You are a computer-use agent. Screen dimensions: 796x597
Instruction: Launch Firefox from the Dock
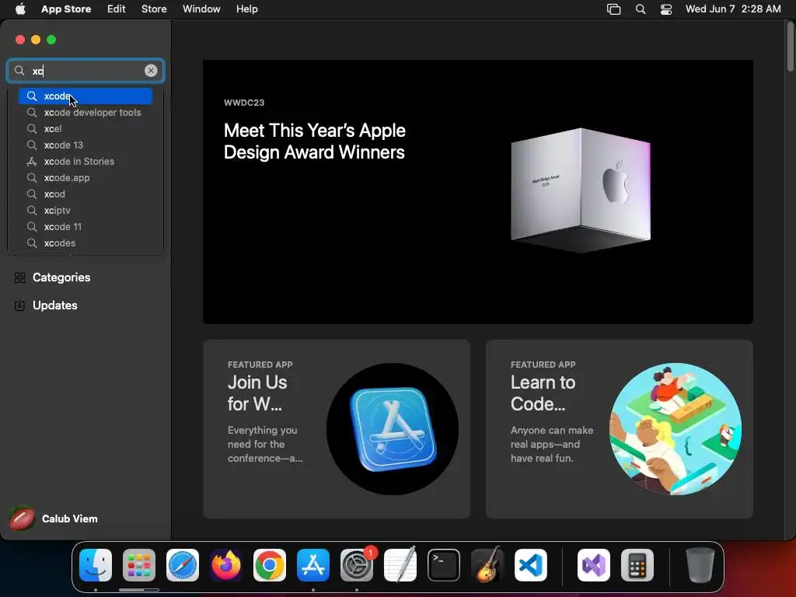226,565
